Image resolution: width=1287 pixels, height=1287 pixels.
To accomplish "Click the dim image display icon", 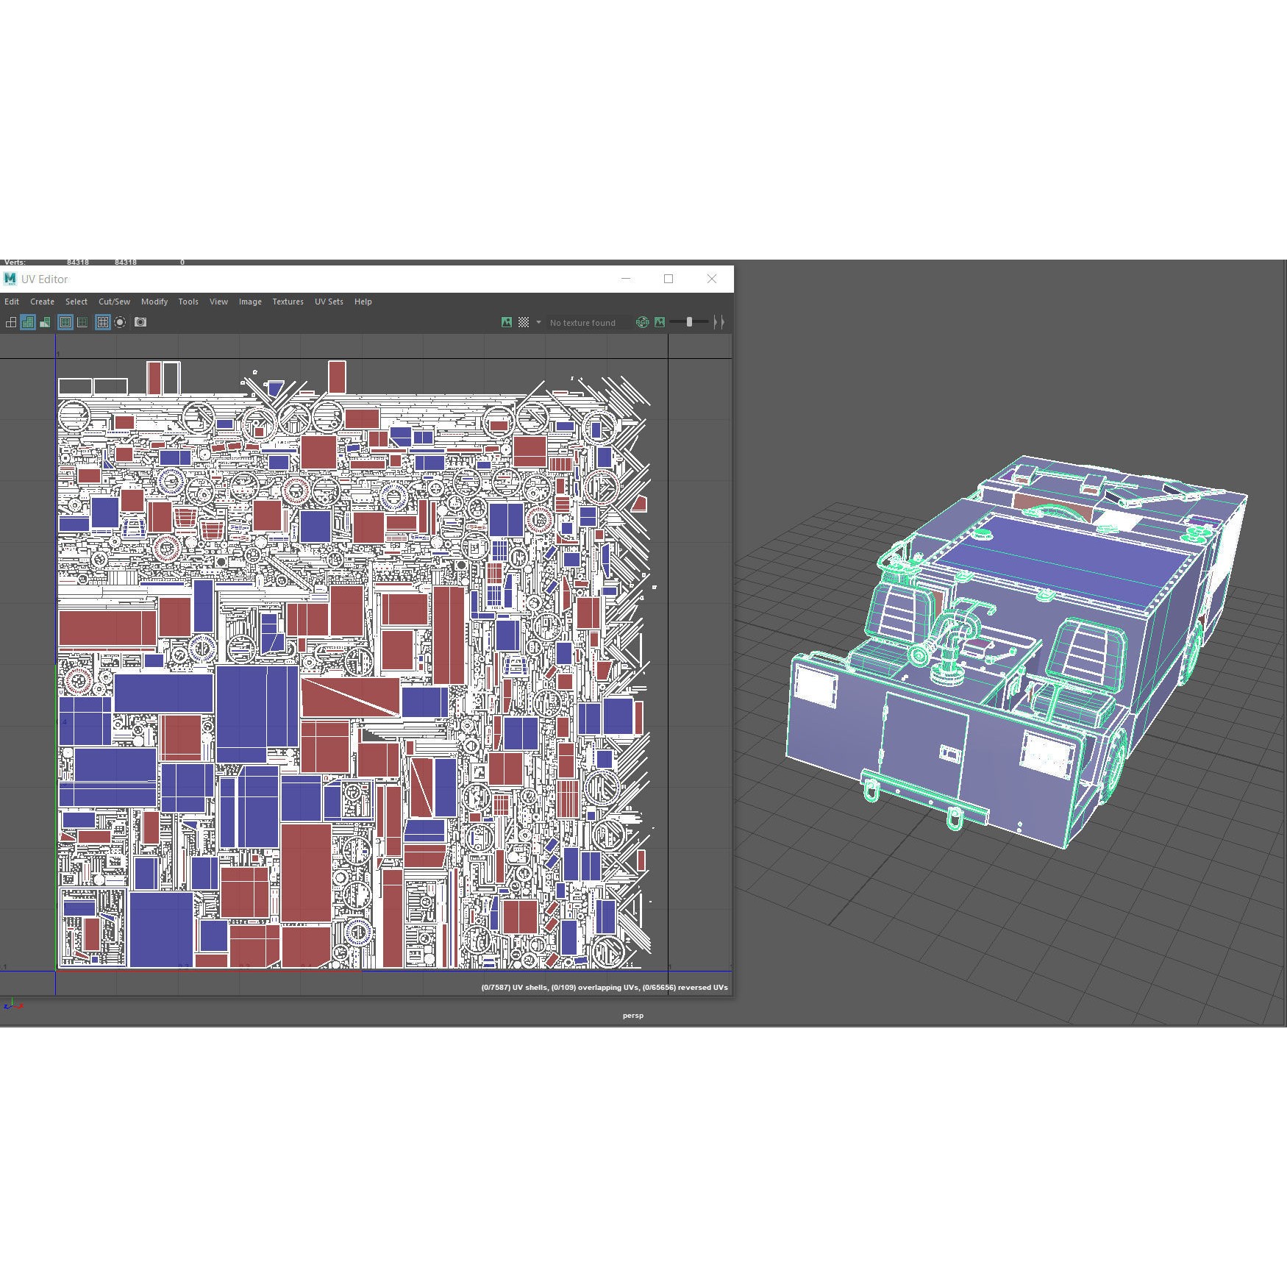I will (660, 322).
